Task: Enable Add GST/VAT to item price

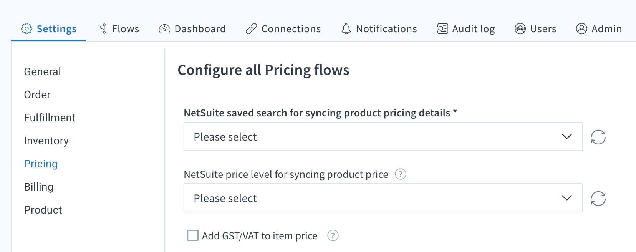Action: click(192, 235)
